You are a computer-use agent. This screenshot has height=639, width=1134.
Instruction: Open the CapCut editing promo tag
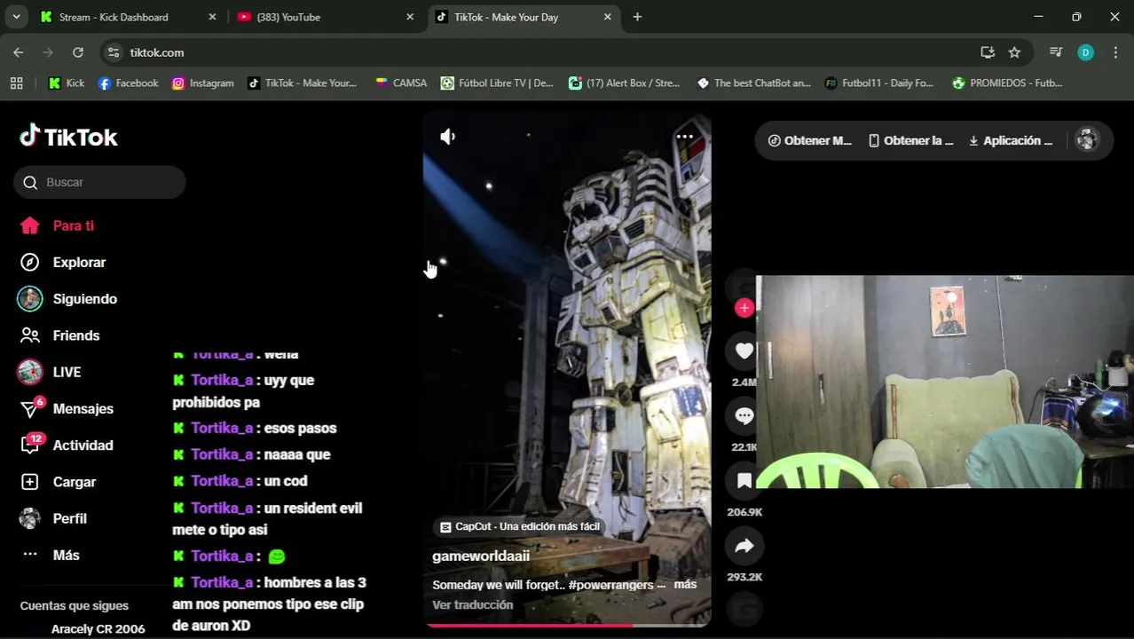click(x=521, y=526)
